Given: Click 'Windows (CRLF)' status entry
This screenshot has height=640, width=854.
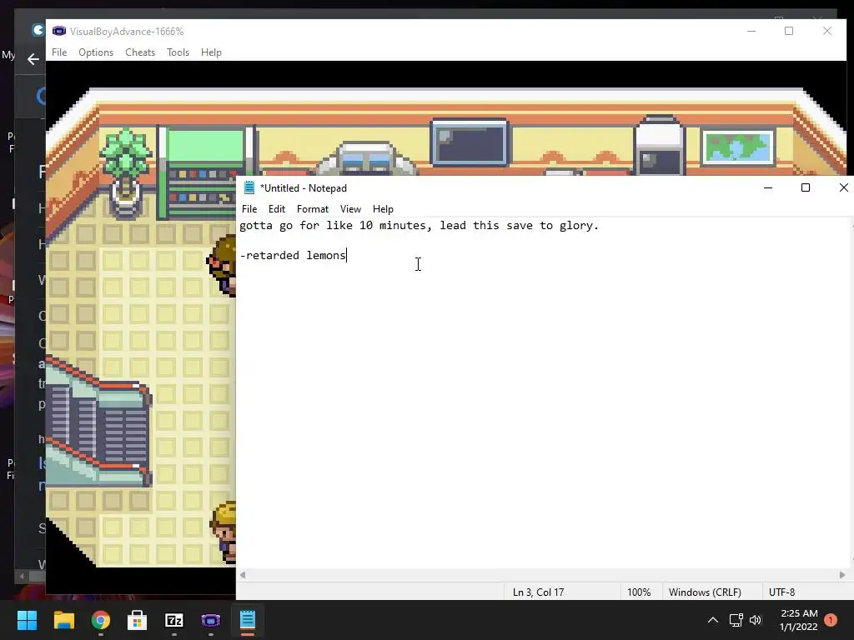Looking at the screenshot, I should [x=705, y=592].
